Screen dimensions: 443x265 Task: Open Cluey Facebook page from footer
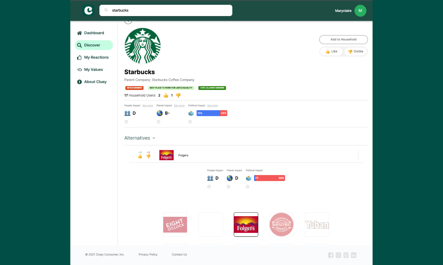331,255
